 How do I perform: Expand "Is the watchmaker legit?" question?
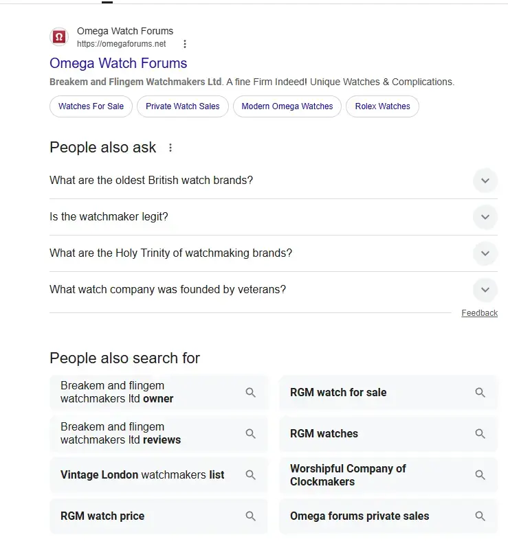tap(485, 217)
